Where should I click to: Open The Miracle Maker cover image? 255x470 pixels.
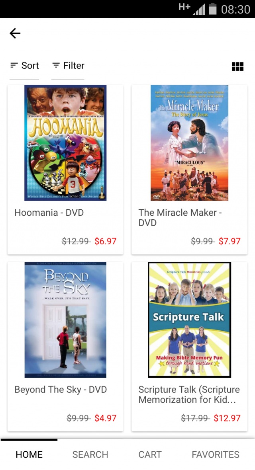click(x=189, y=143)
